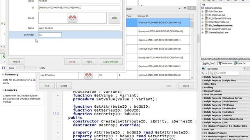Click the Reload button

coord(16,61)
